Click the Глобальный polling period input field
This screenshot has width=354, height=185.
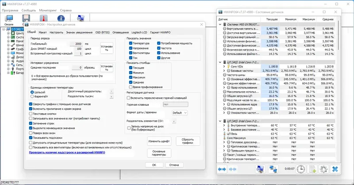tap(76, 44)
